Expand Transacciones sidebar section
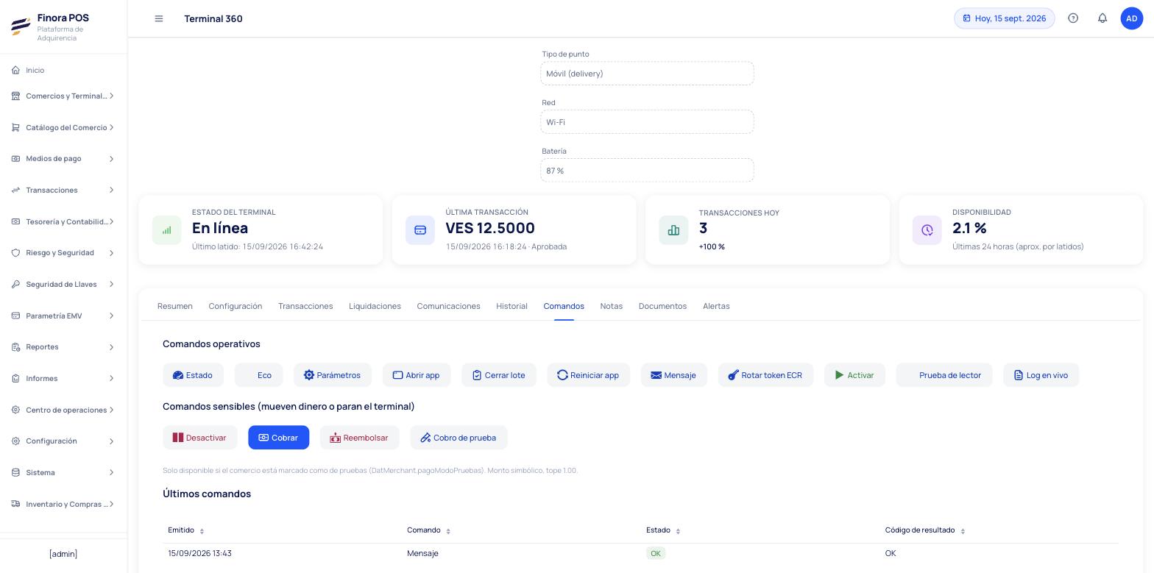This screenshot has height=573, width=1154. 64,190
